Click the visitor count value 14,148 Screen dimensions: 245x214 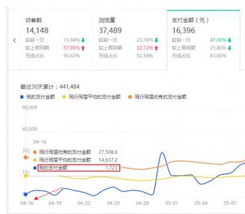(x=37, y=30)
